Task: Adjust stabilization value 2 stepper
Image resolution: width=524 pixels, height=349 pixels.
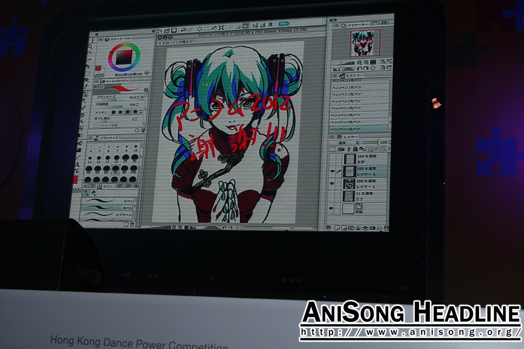Action: pyautogui.click(x=137, y=119)
